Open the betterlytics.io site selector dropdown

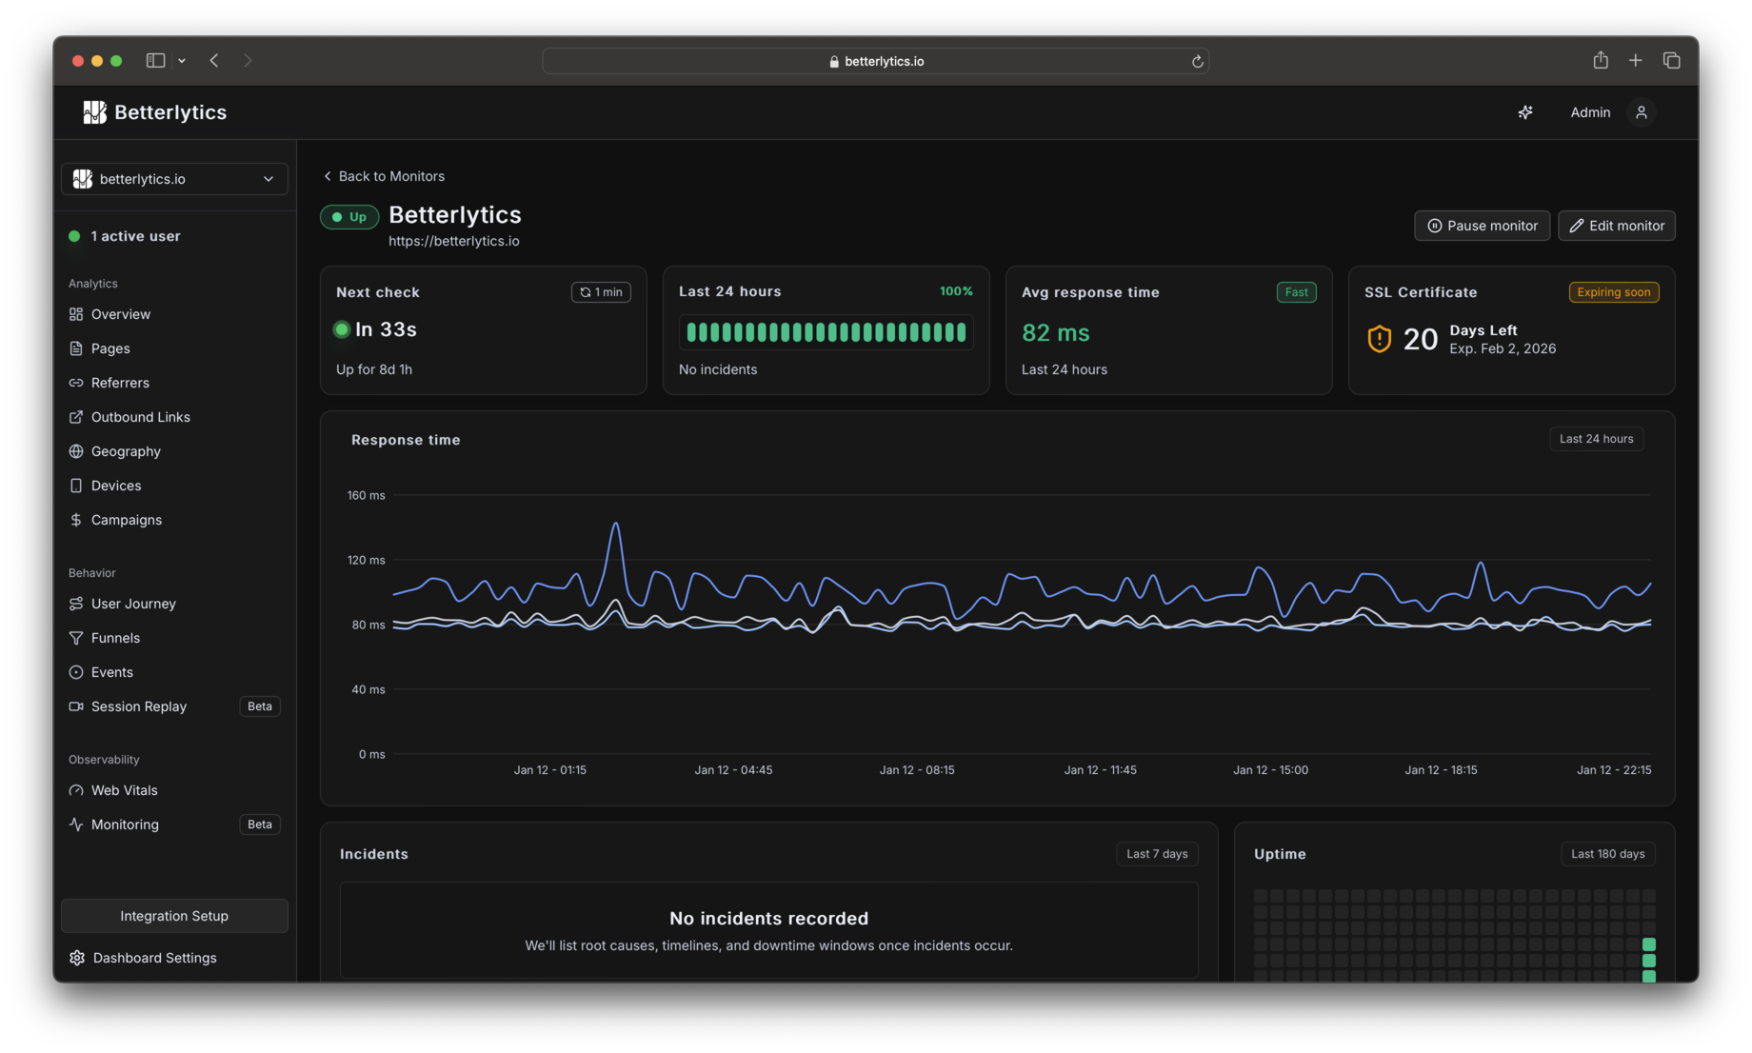tap(174, 179)
